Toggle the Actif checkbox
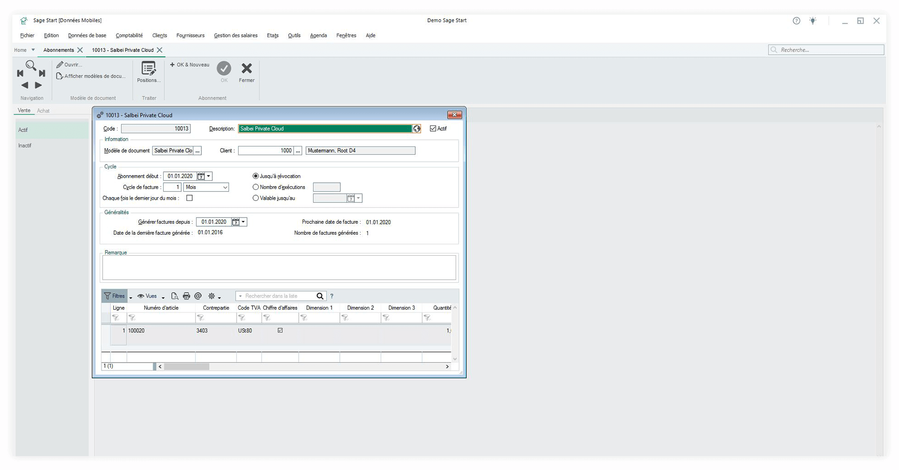 pyautogui.click(x=433, y=128)
